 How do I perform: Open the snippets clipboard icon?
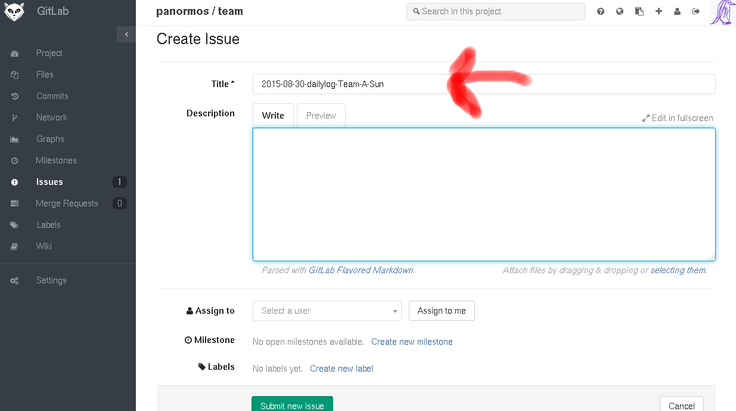[x=639, y=11]
